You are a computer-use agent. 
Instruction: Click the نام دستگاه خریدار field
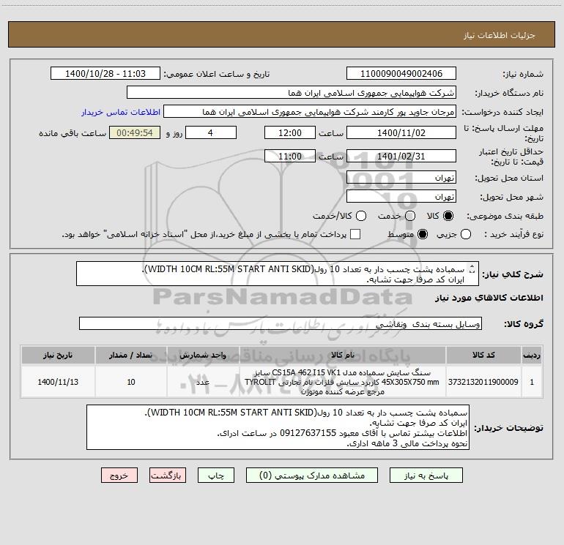tap(292, 93)
